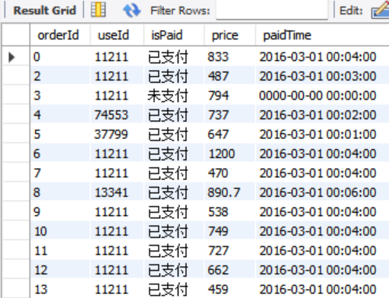Select the orderId cell 13
The height and width of the screenshot is (298, 389).
[x=60, y=289]
